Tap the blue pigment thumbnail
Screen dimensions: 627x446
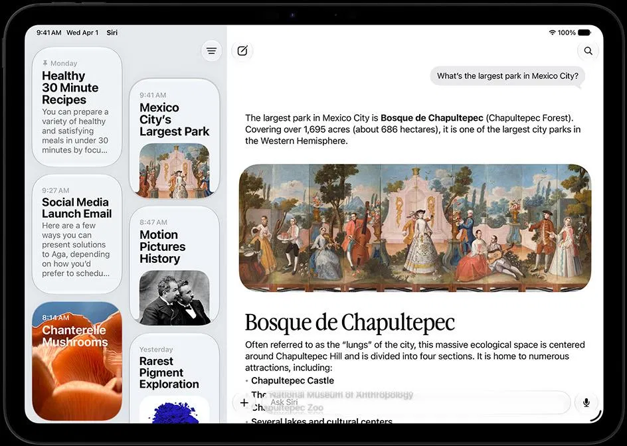tap(174, 410)
